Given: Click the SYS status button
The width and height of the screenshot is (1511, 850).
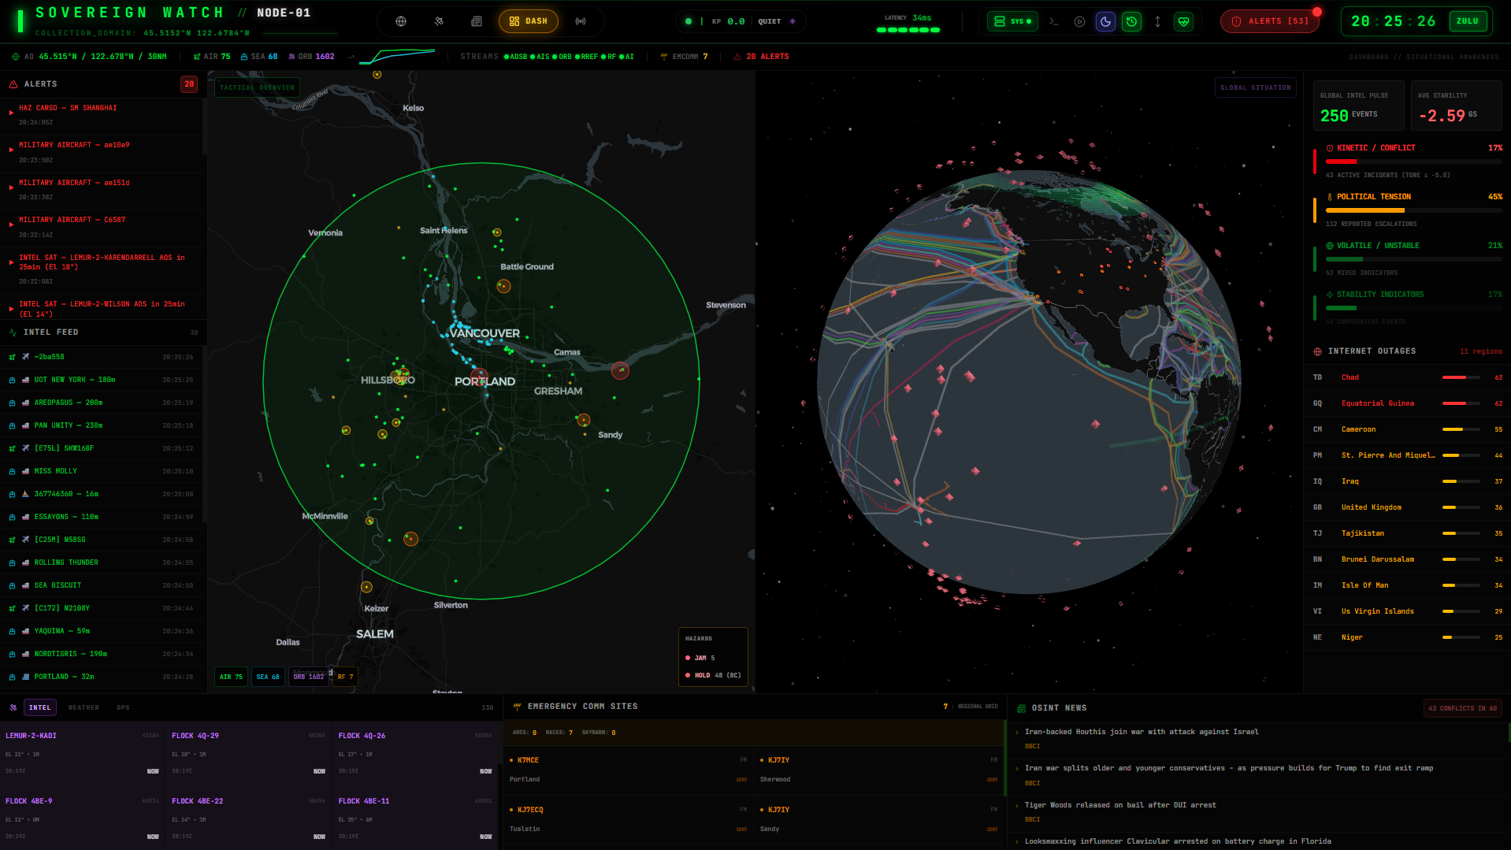Looking at the screenshot, I should point(1013,21).
